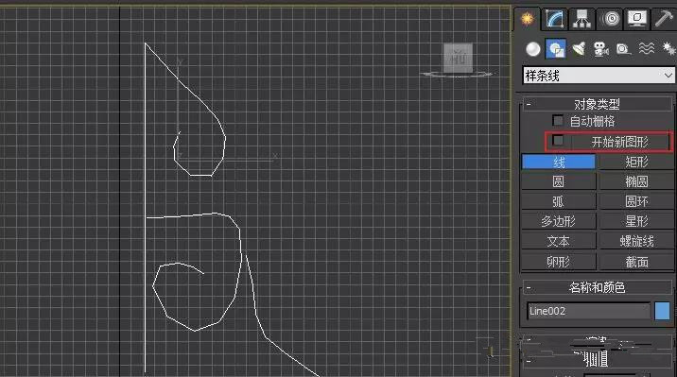The height and width of the screenshot is (377, 677).
Task: Collapse the 名称和颜色 rollout
Action: point(598,287)
